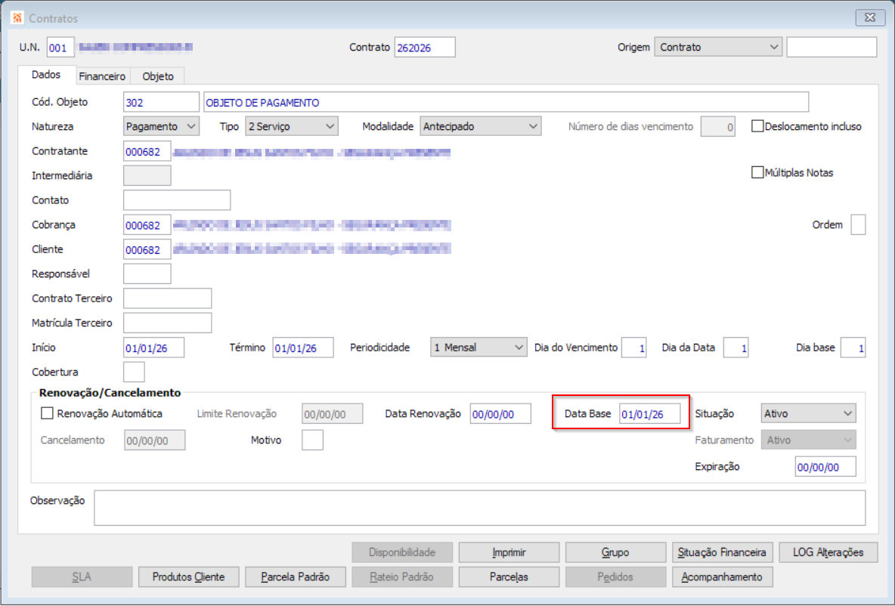Open Parcela Padrão
Viewport: 895px width, 606px height.
[296, 577]
